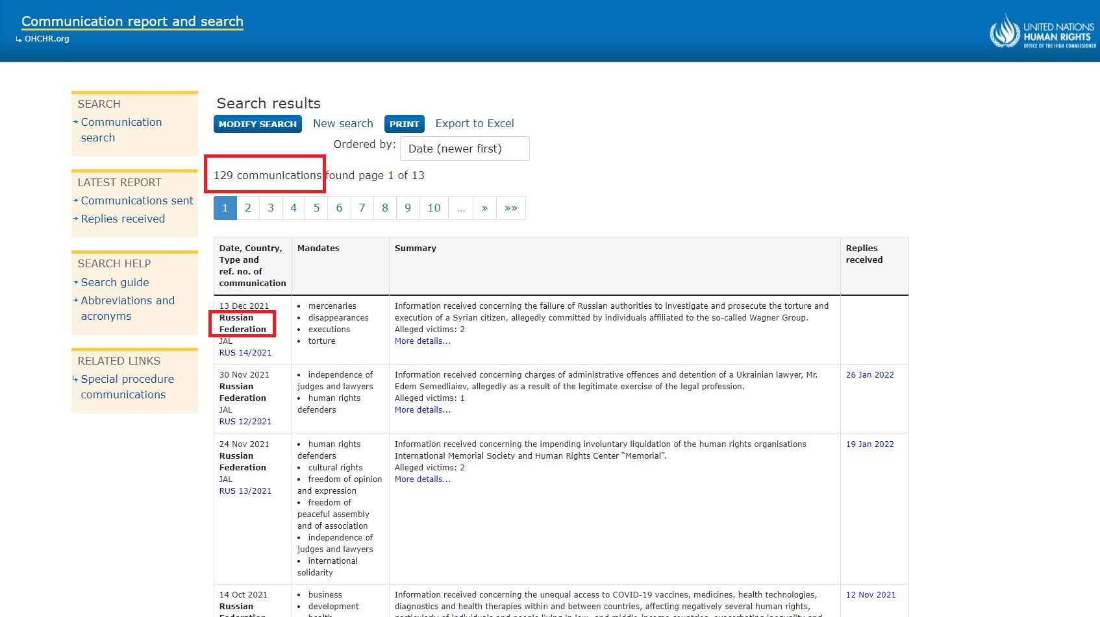Open the Search guide link
The image size is (1100, 617).
(114, 282)
